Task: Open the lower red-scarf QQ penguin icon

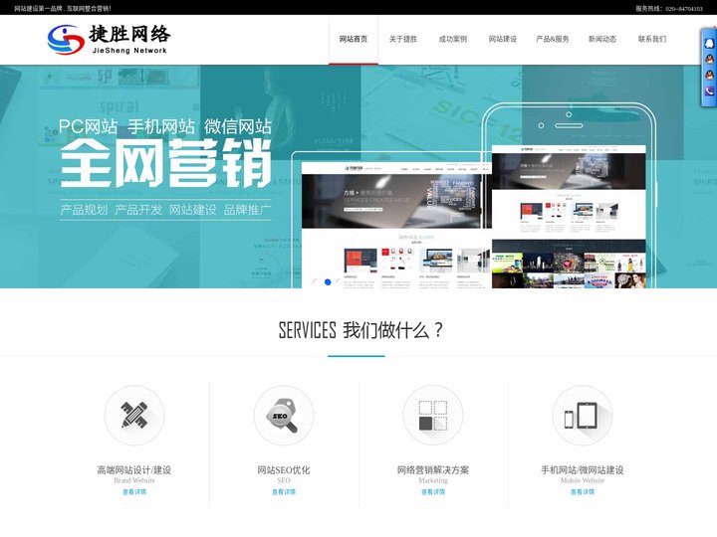Action: [x=709, y=75]
